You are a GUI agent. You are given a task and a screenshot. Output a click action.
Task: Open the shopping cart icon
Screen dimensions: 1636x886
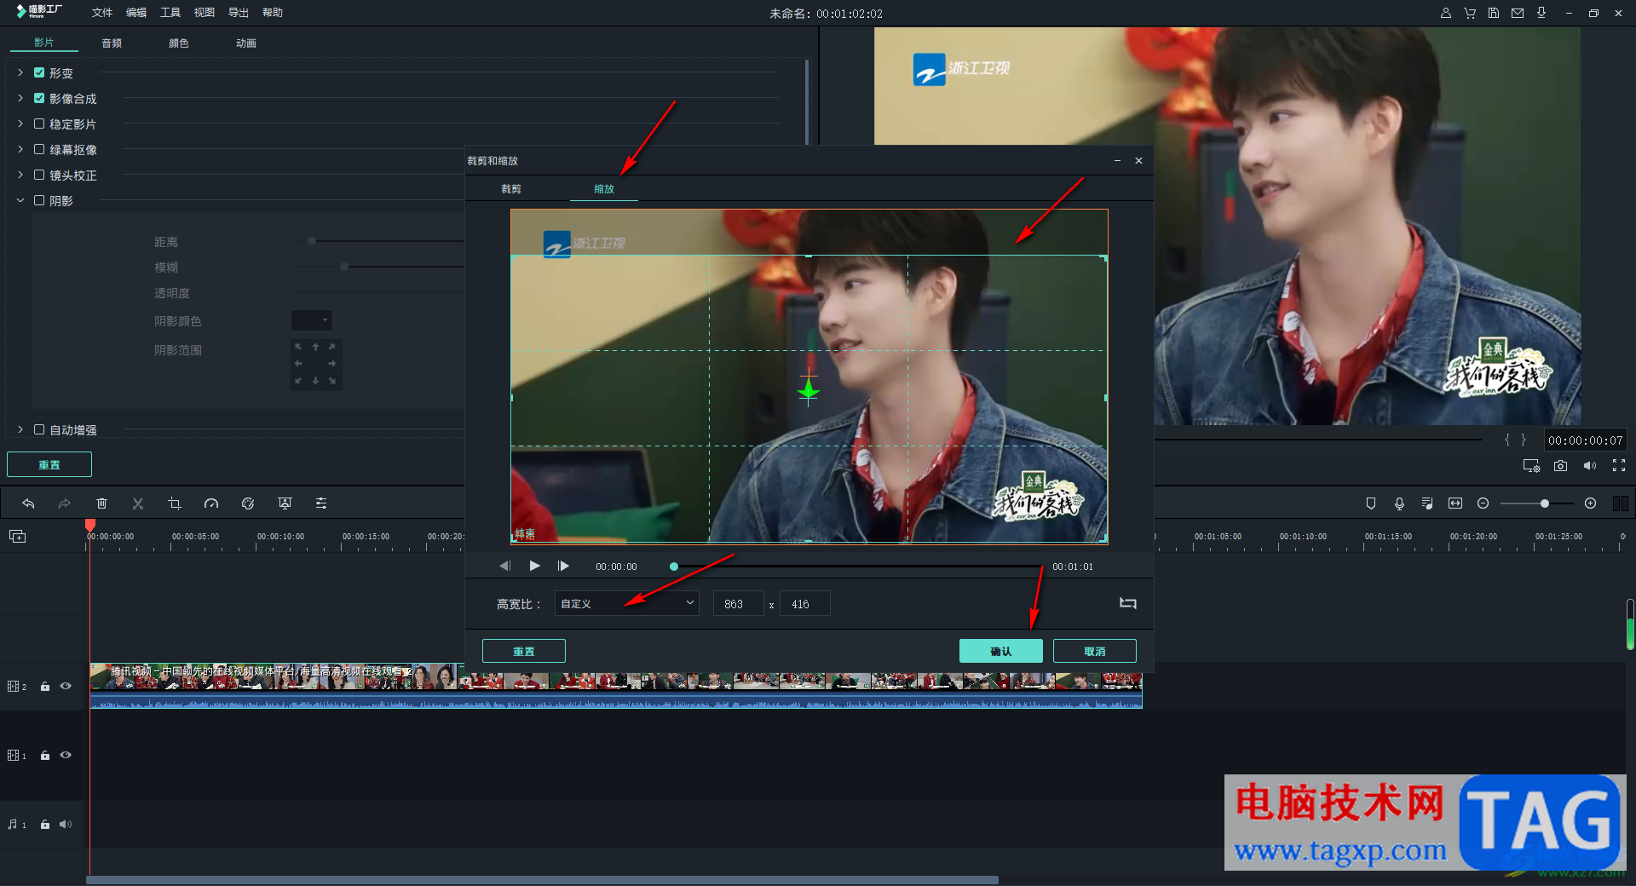pos(1470,13)
